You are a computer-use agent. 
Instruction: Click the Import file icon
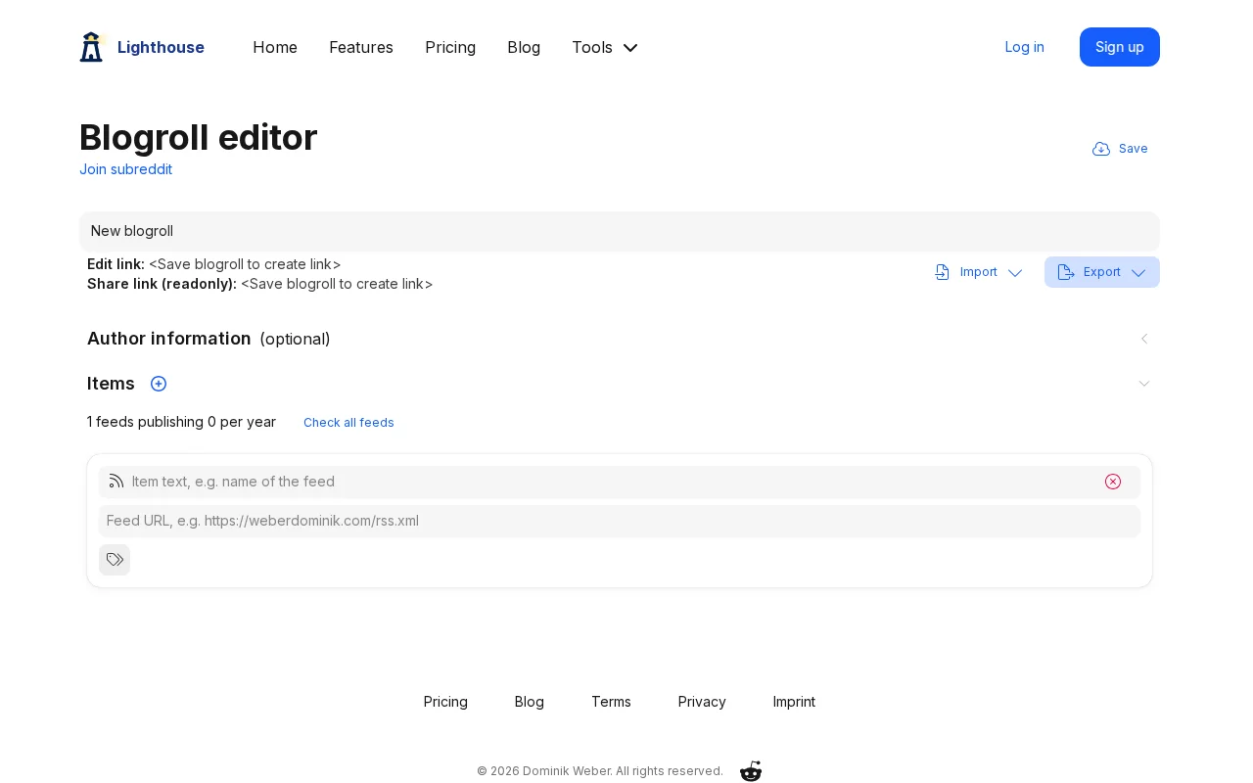point(943,272)
